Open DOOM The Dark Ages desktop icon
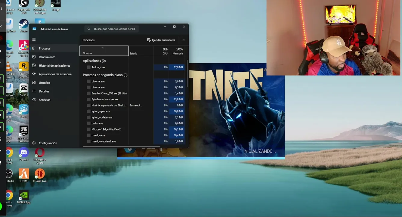This screenshot has height=217, width=402. tap(39, 7)
